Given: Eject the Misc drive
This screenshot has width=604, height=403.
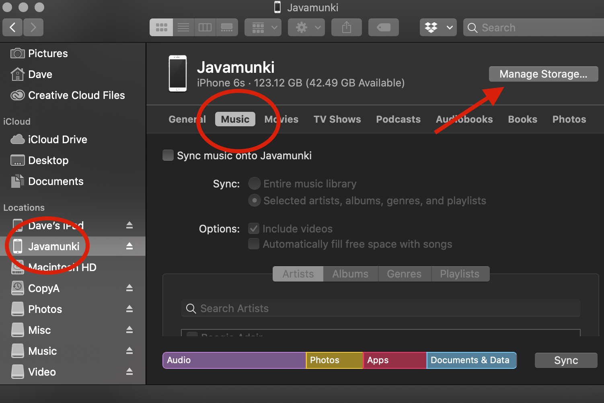Looking at the screenshot, I should point(129,330).
